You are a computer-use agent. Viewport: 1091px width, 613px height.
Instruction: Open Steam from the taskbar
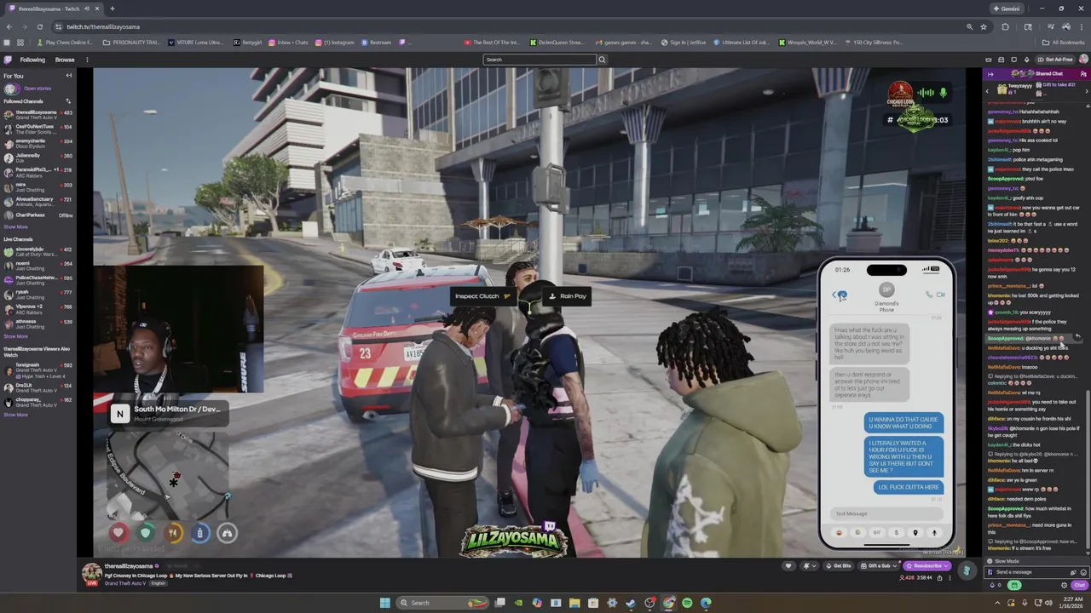point(631,603)
